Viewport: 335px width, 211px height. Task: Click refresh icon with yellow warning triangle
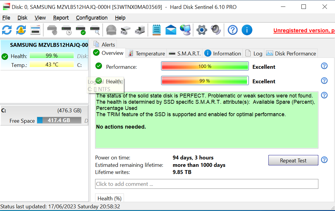(21, 30)
